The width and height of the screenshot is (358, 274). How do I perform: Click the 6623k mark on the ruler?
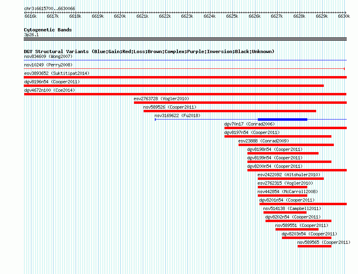[x=187, y=16]
